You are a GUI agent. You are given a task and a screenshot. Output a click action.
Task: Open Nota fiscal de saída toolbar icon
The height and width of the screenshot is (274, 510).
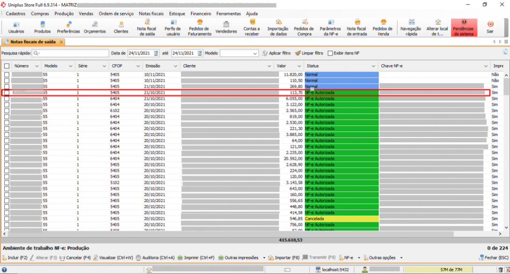[x=147, y=27]
